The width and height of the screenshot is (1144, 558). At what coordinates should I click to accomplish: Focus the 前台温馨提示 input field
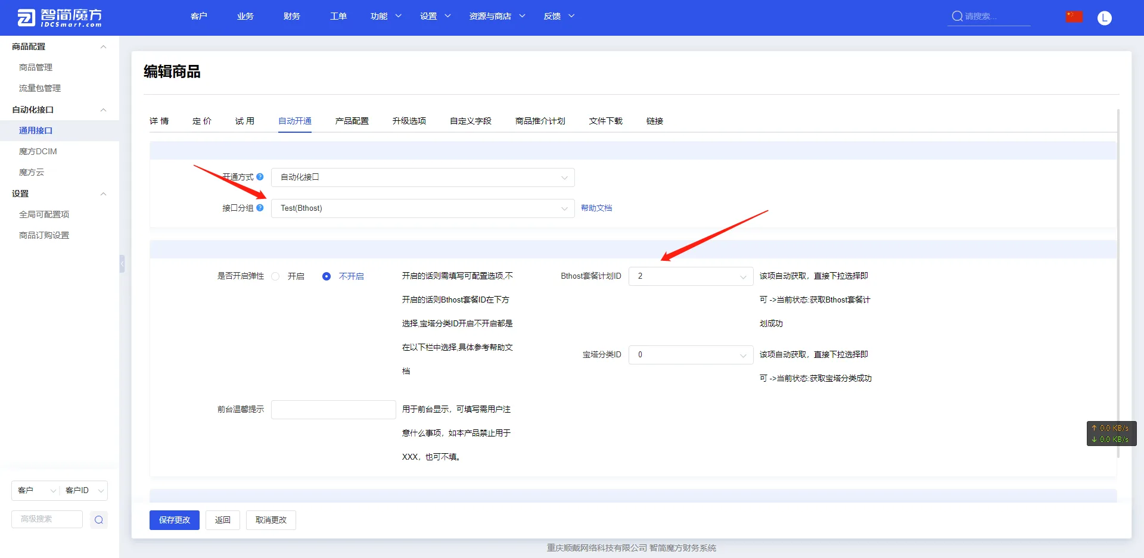click(x=334, y=410)
